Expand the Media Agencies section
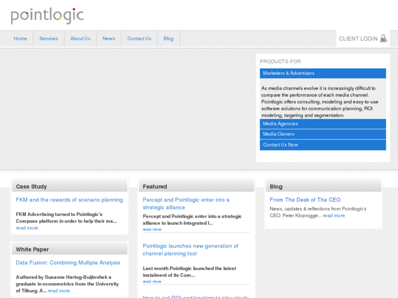Screen dimensions: 398x298 (323, 124)
